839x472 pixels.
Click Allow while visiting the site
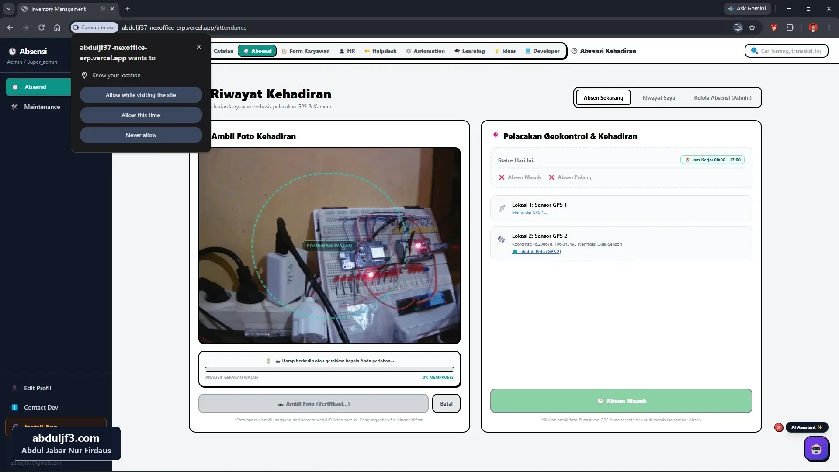click(141, 95)
